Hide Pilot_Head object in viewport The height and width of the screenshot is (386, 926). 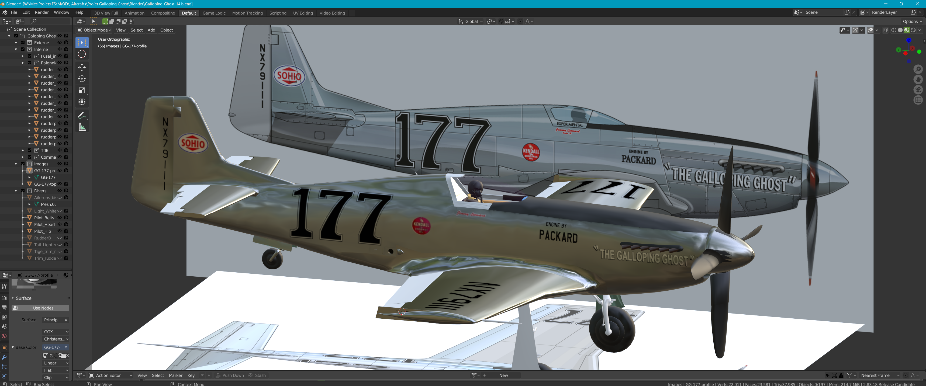tap(60, 224)
